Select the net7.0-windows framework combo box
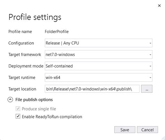This screenshot has width=165, height=140. tap(99, 55)
